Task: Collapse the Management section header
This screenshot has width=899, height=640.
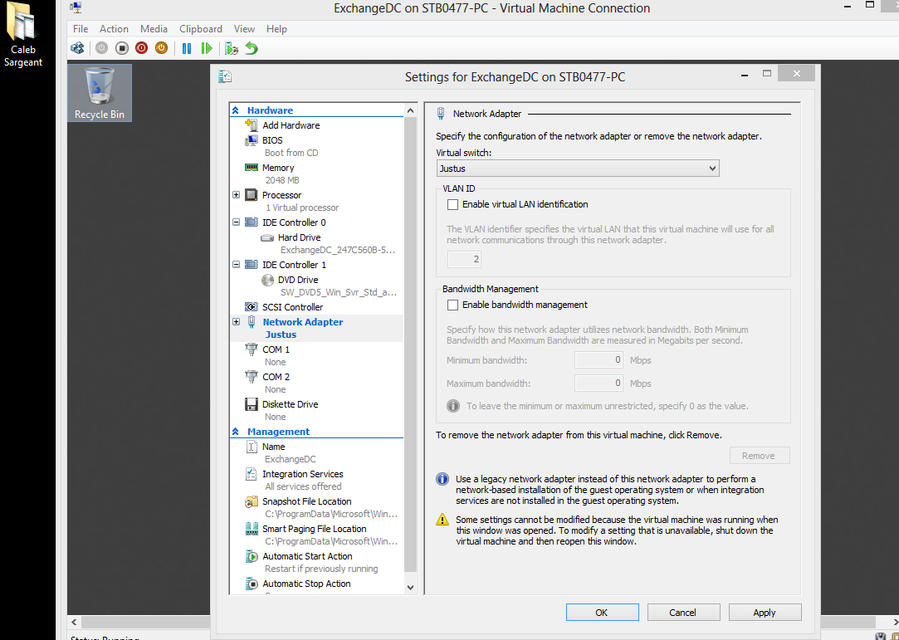Action: (236, 432)
